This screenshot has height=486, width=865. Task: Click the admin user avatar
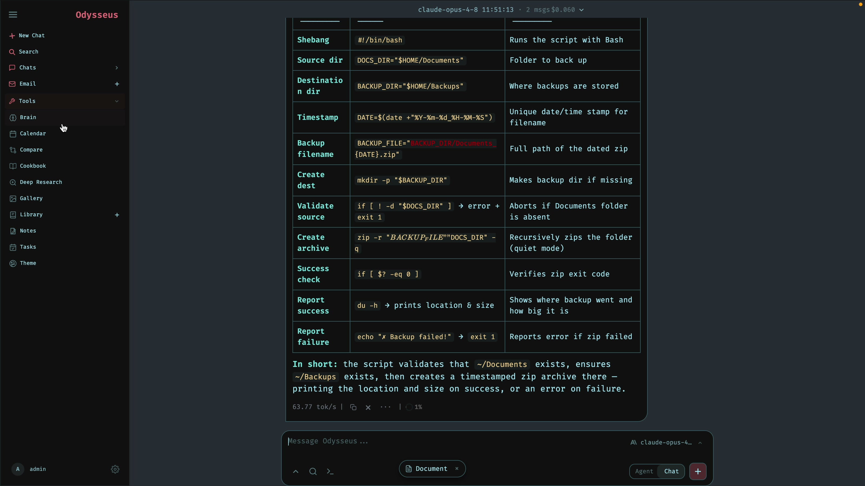[18, 469]
